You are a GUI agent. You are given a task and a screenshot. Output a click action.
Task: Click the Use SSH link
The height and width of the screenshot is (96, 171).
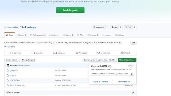[131, 66]
